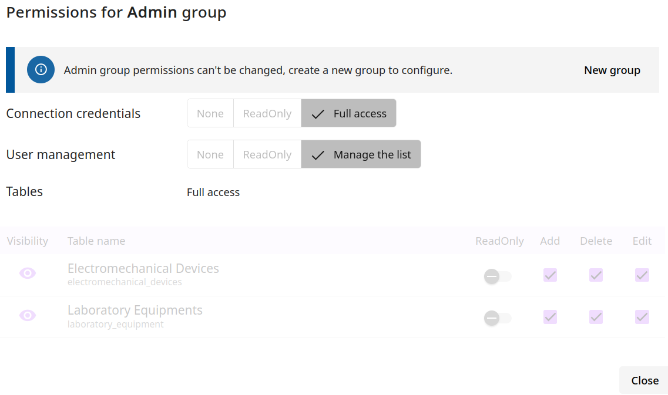This screenshot has width=668, height=395.
Task: Choose Manage the list option
Action: (x=361, y=154)
